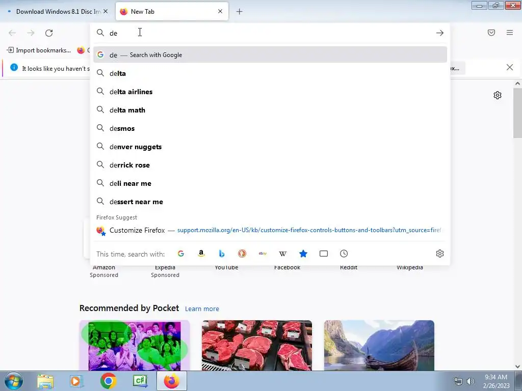Open the Pocket story with fjord boat
522x391 pixels.
[379, 346]
